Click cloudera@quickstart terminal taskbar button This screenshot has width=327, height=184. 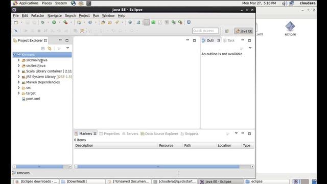pos(175,181)
